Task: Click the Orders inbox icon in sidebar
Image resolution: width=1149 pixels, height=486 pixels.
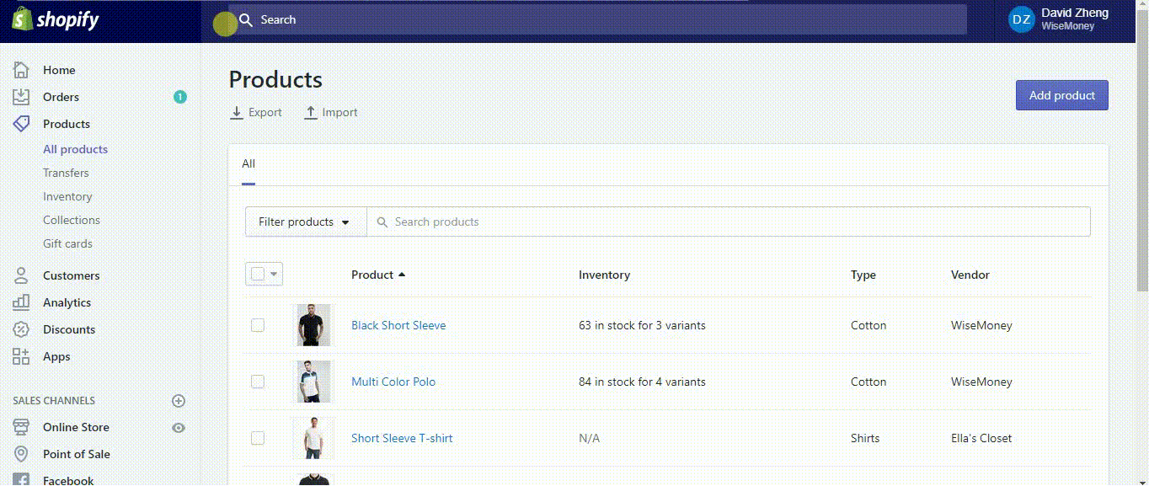Action: [x=21, y=97]
